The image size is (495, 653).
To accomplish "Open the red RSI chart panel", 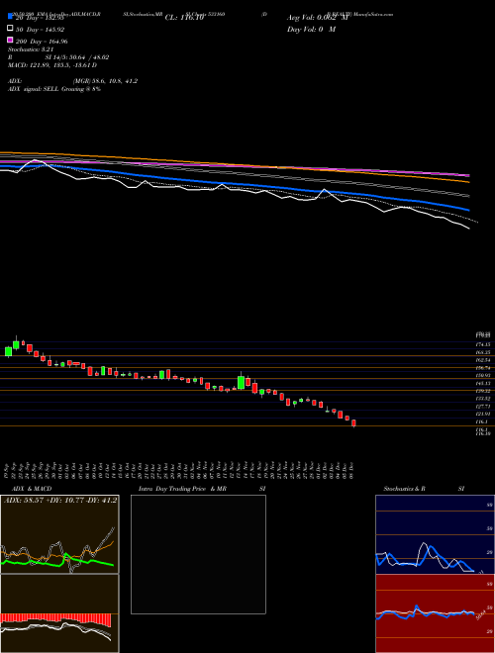I will click(435, 613).
